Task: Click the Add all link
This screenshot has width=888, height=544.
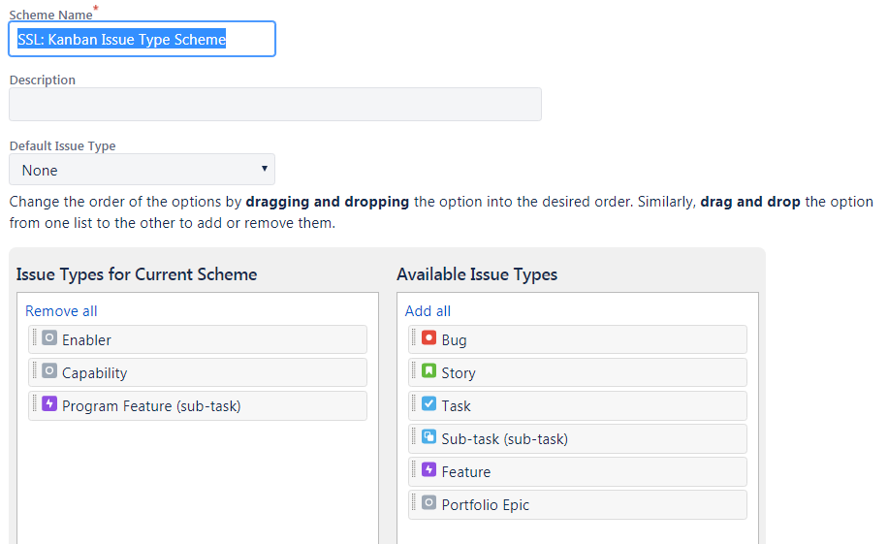Action: pos(428,311)
